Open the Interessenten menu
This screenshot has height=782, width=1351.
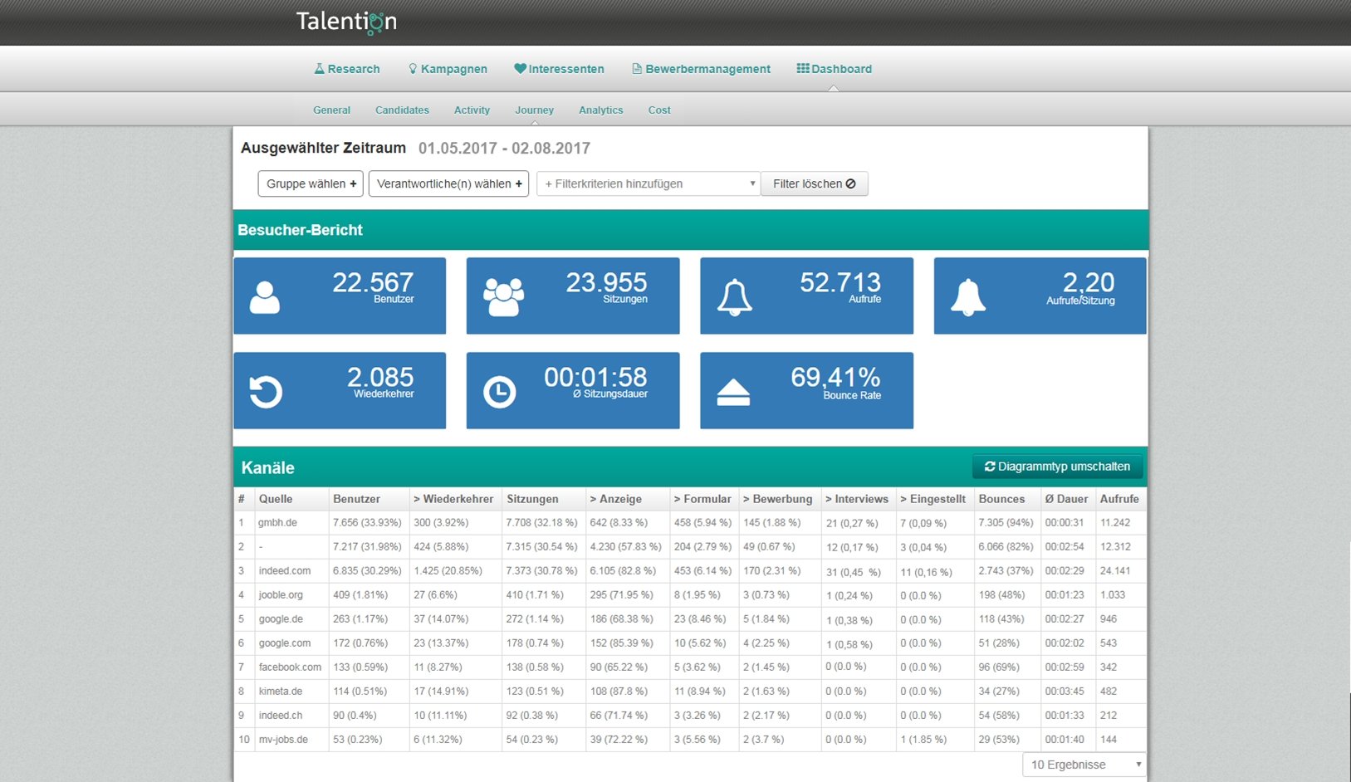coord(559,69)
